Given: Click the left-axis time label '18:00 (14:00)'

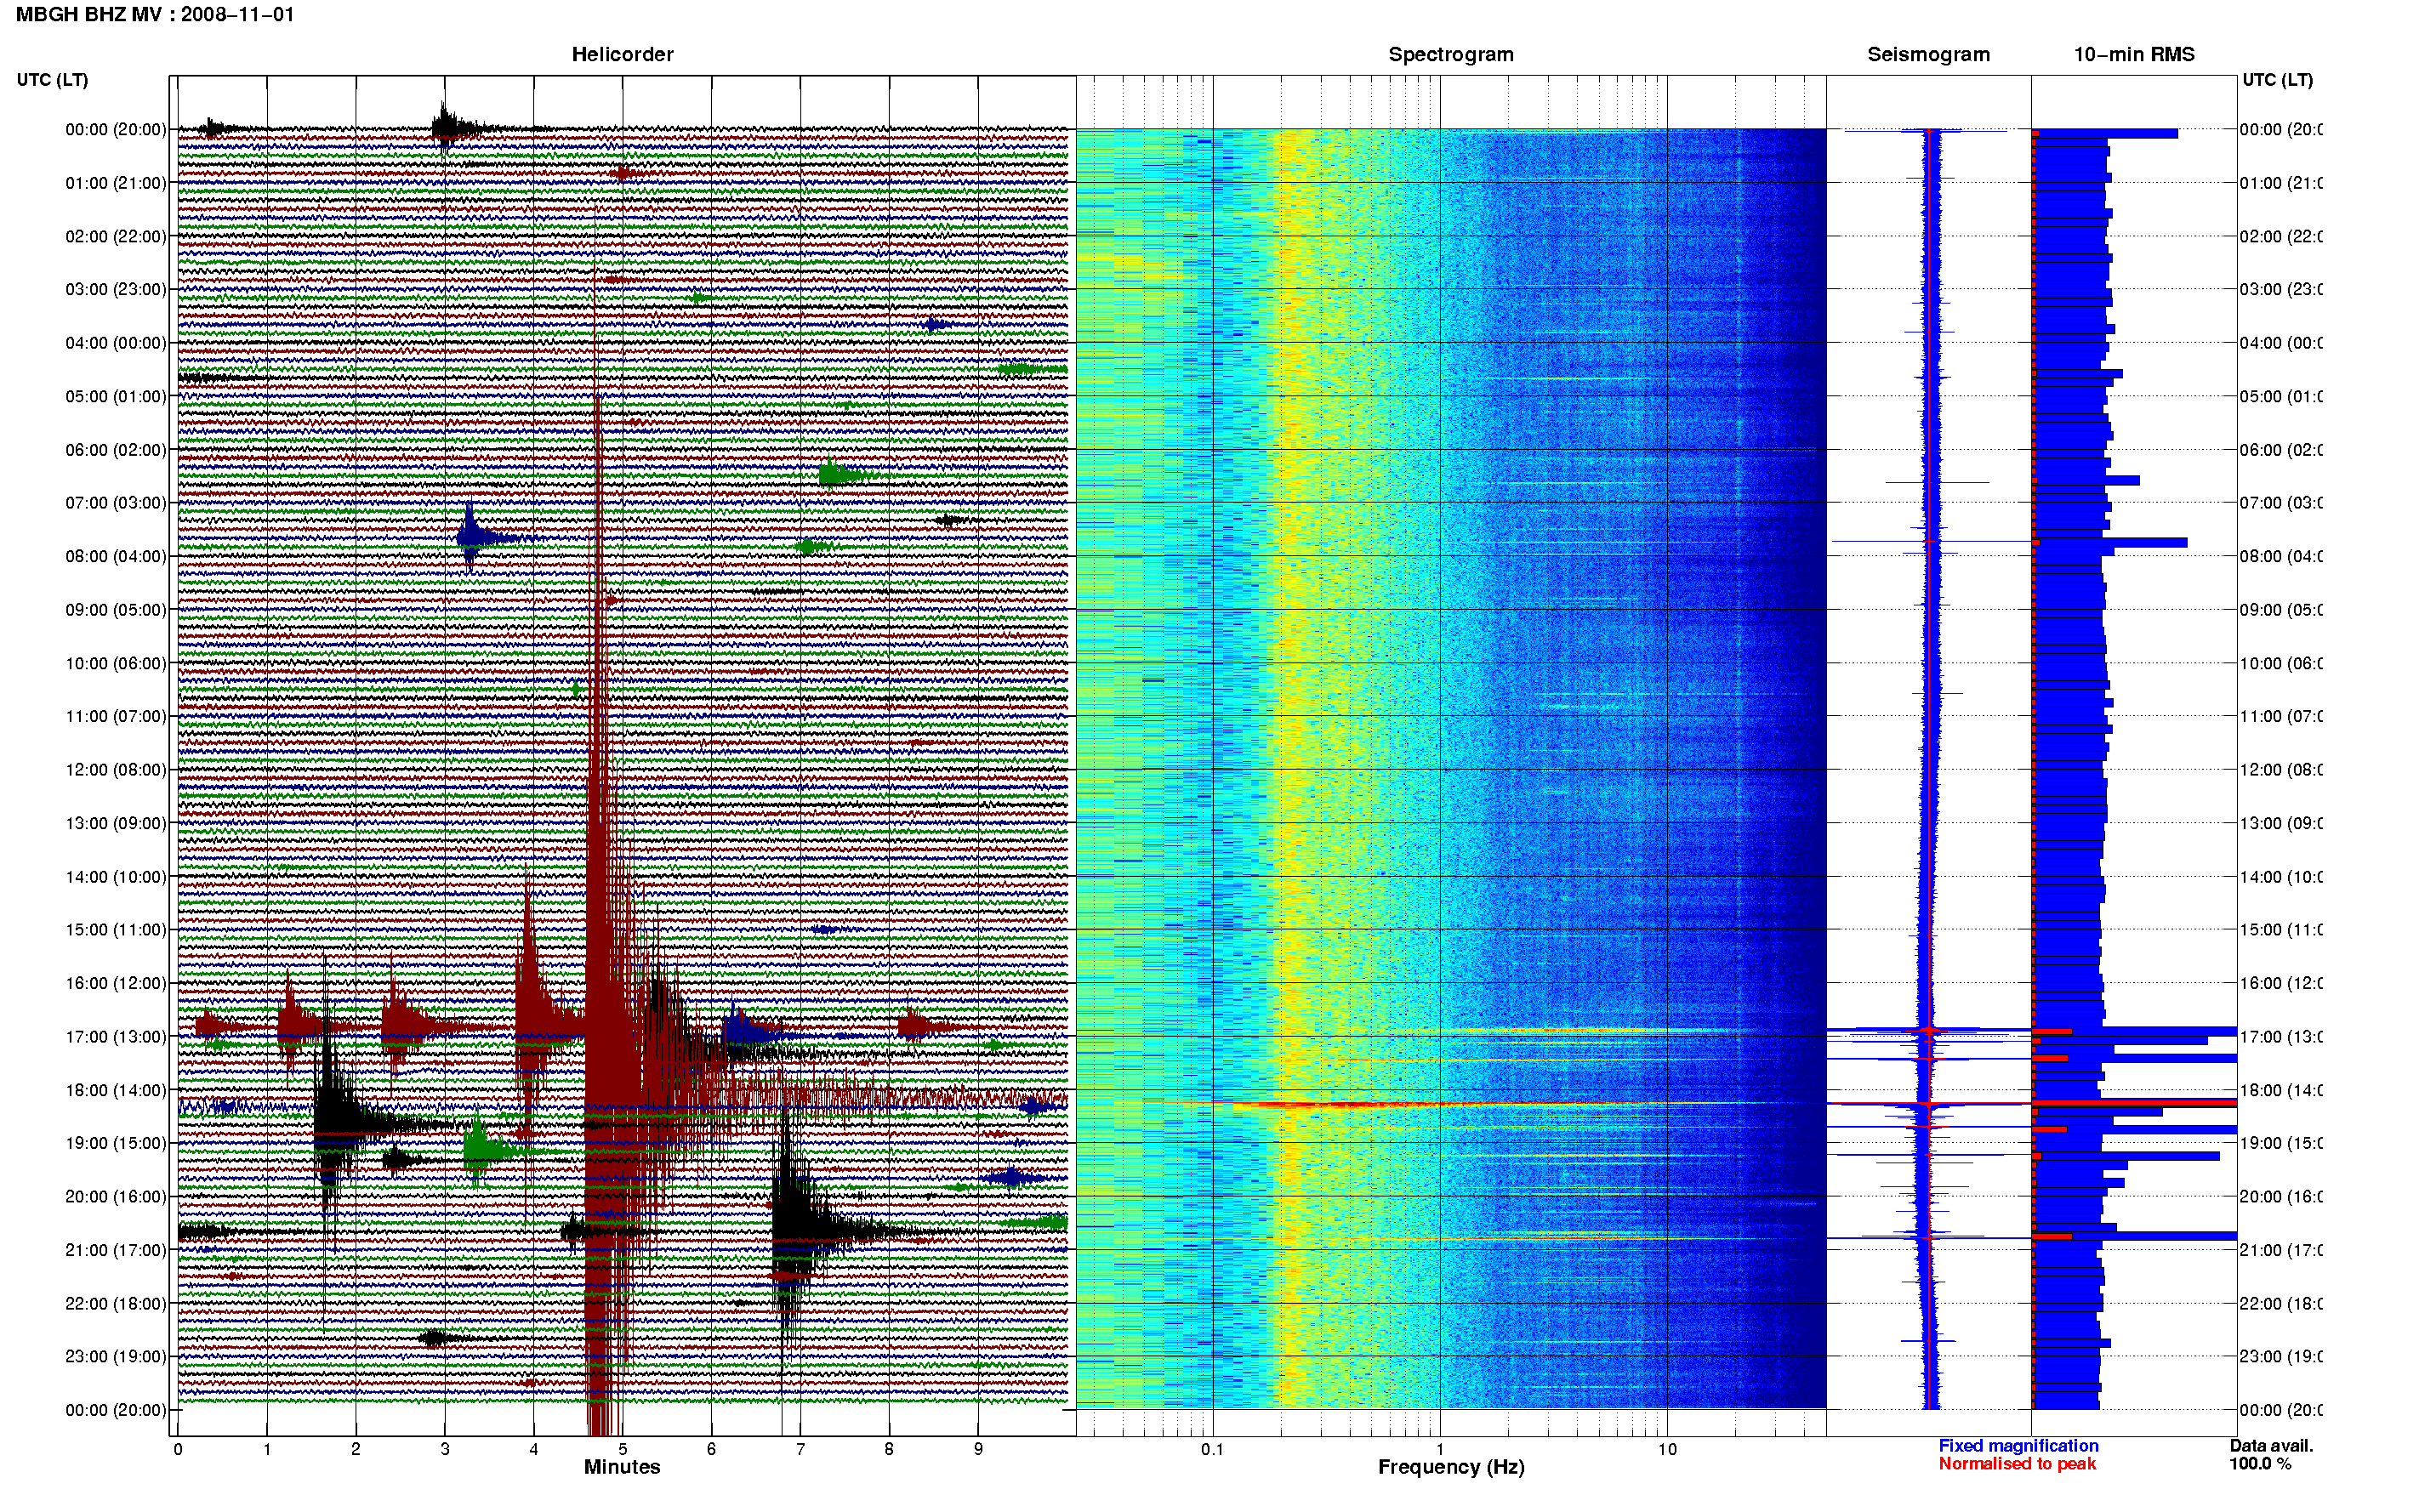Looking at the screenshot, I should click(x=116, y=1090).
